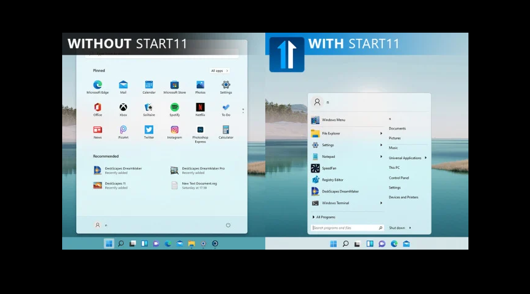
Task: Expand the Windows Terminal submenu
Action: [x=381, y=203]
